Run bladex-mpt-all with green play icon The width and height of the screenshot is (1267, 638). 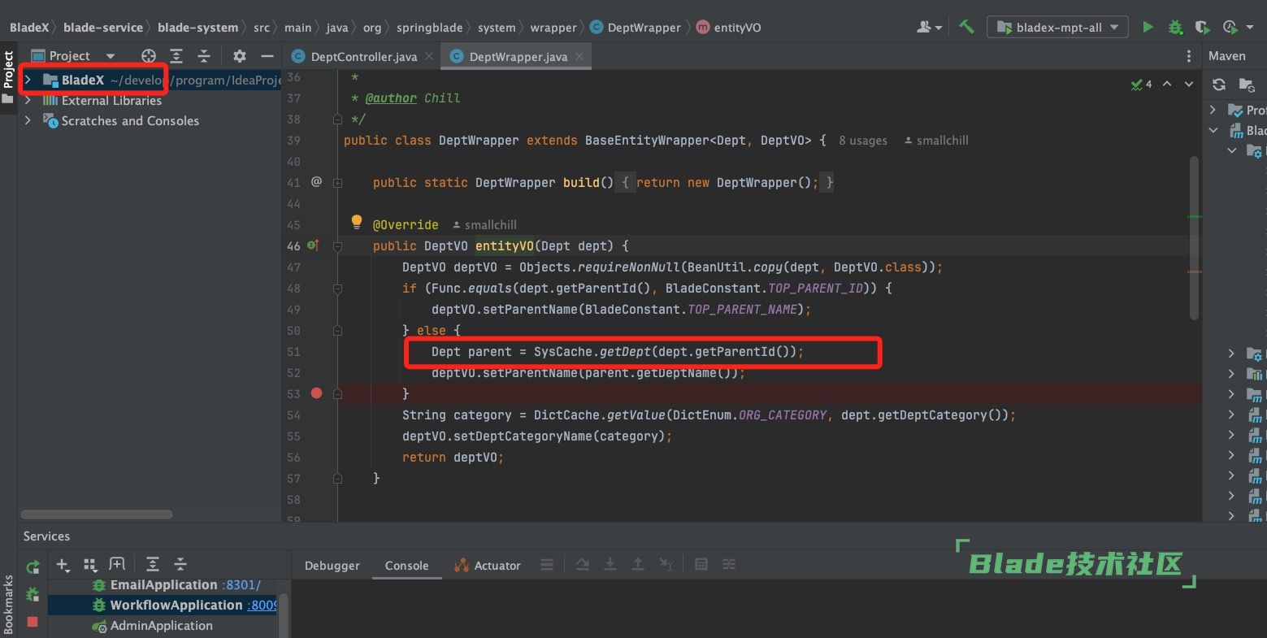(x=1148, y=27)
